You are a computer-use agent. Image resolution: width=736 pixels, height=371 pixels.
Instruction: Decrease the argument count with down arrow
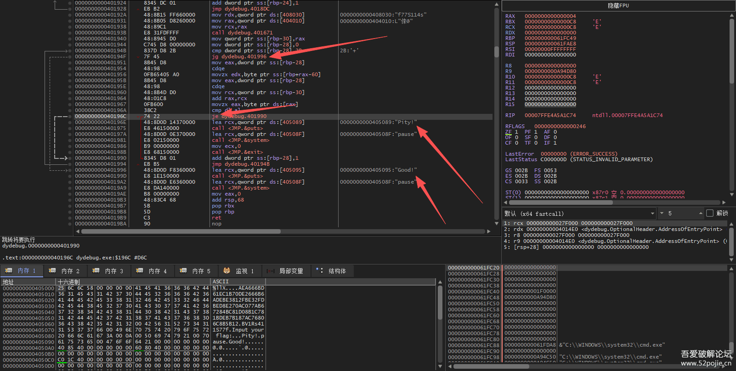662,214
